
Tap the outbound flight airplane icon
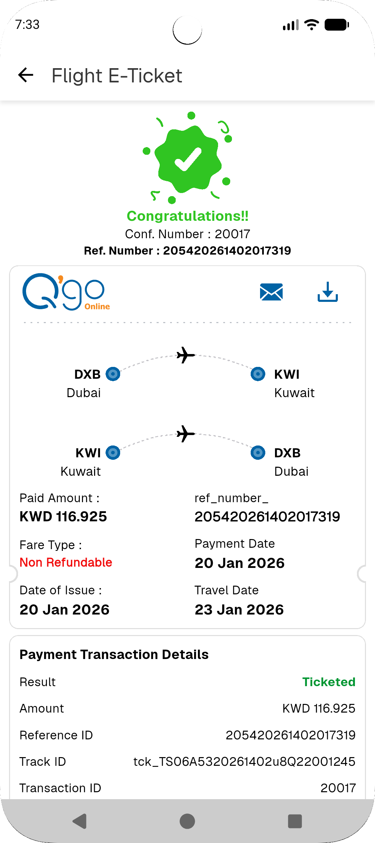pyautogui.click(x=186, y=355)
